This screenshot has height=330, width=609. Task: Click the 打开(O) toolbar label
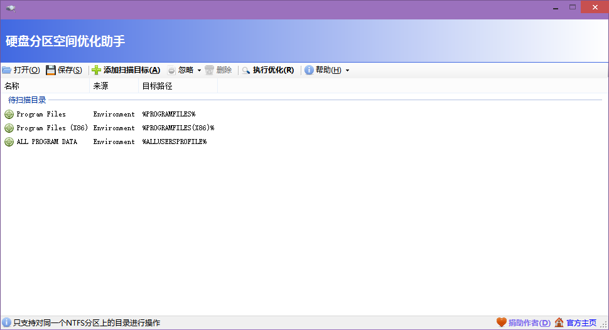27,70
